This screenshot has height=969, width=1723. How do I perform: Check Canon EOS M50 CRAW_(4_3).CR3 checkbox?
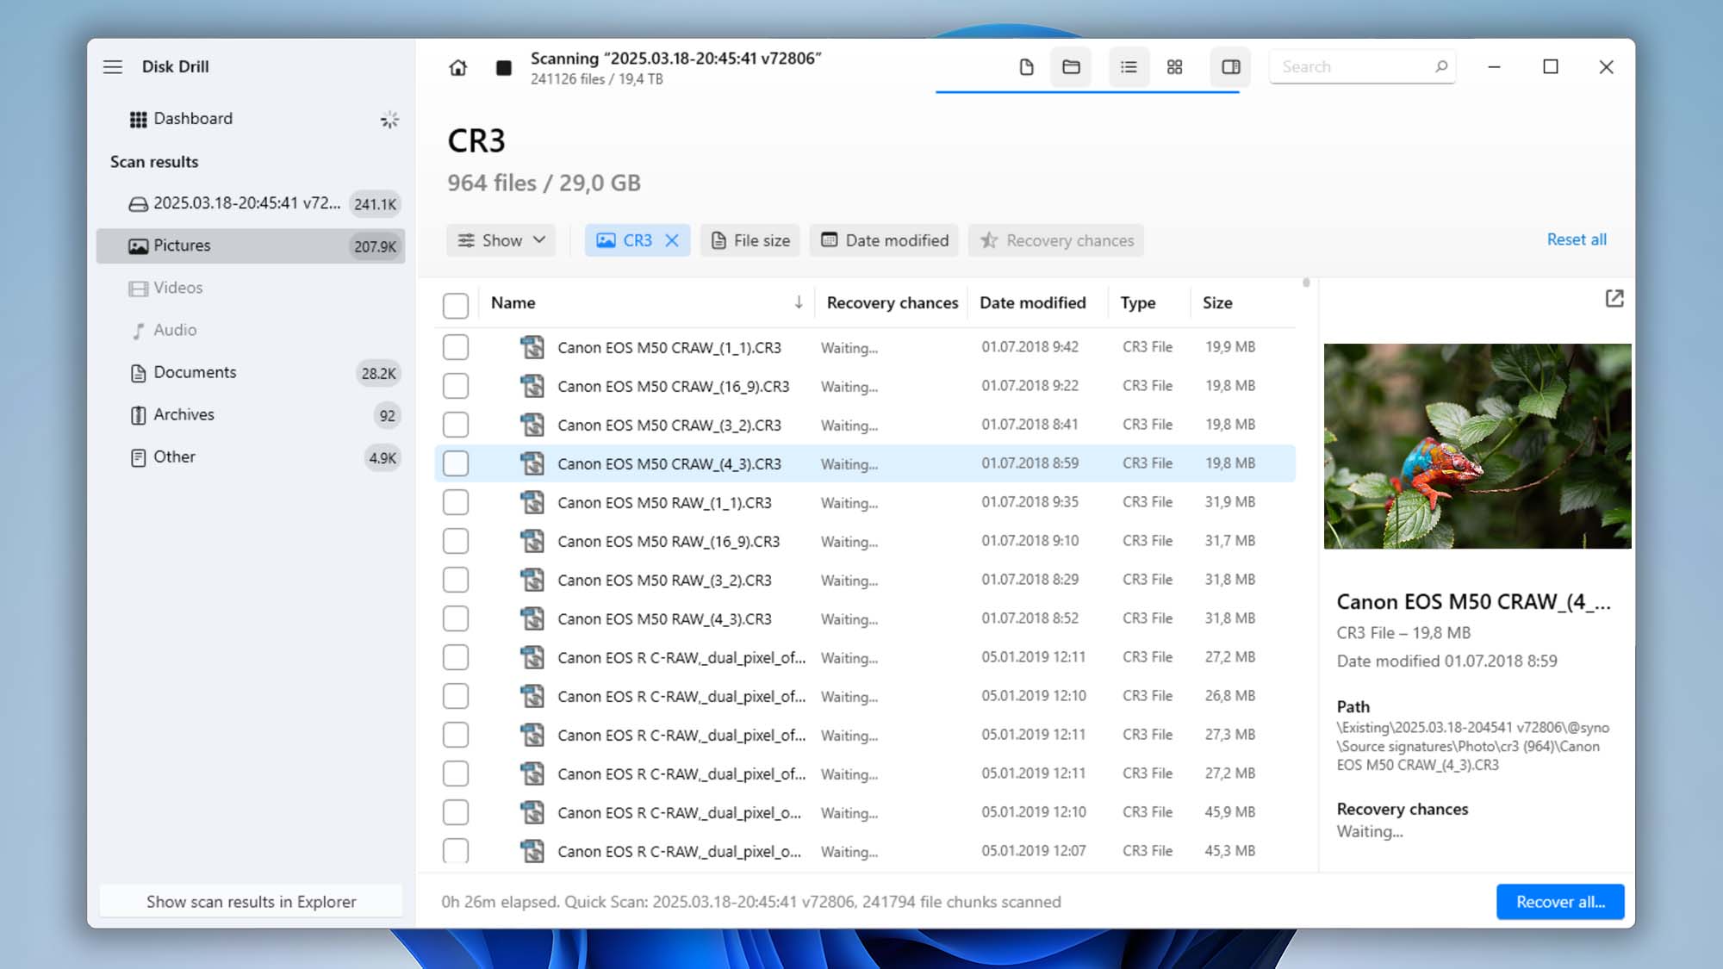pos(456,463)
